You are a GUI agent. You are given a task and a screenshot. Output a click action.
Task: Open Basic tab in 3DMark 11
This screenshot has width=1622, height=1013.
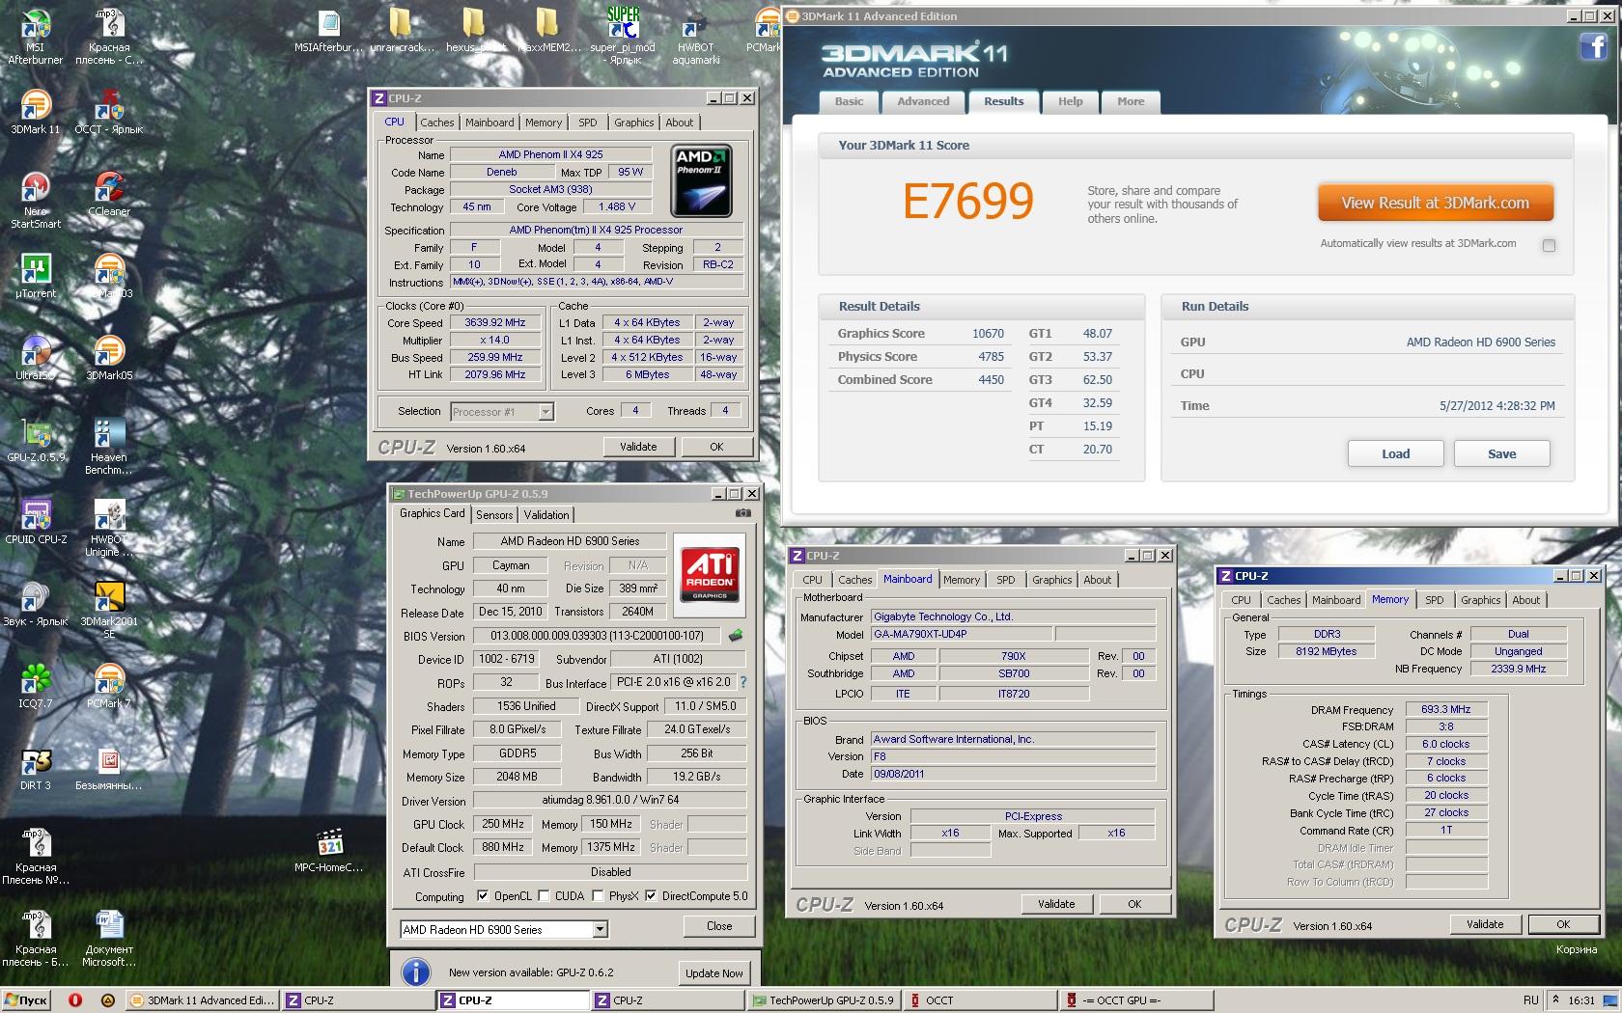(x=850, y=101)
